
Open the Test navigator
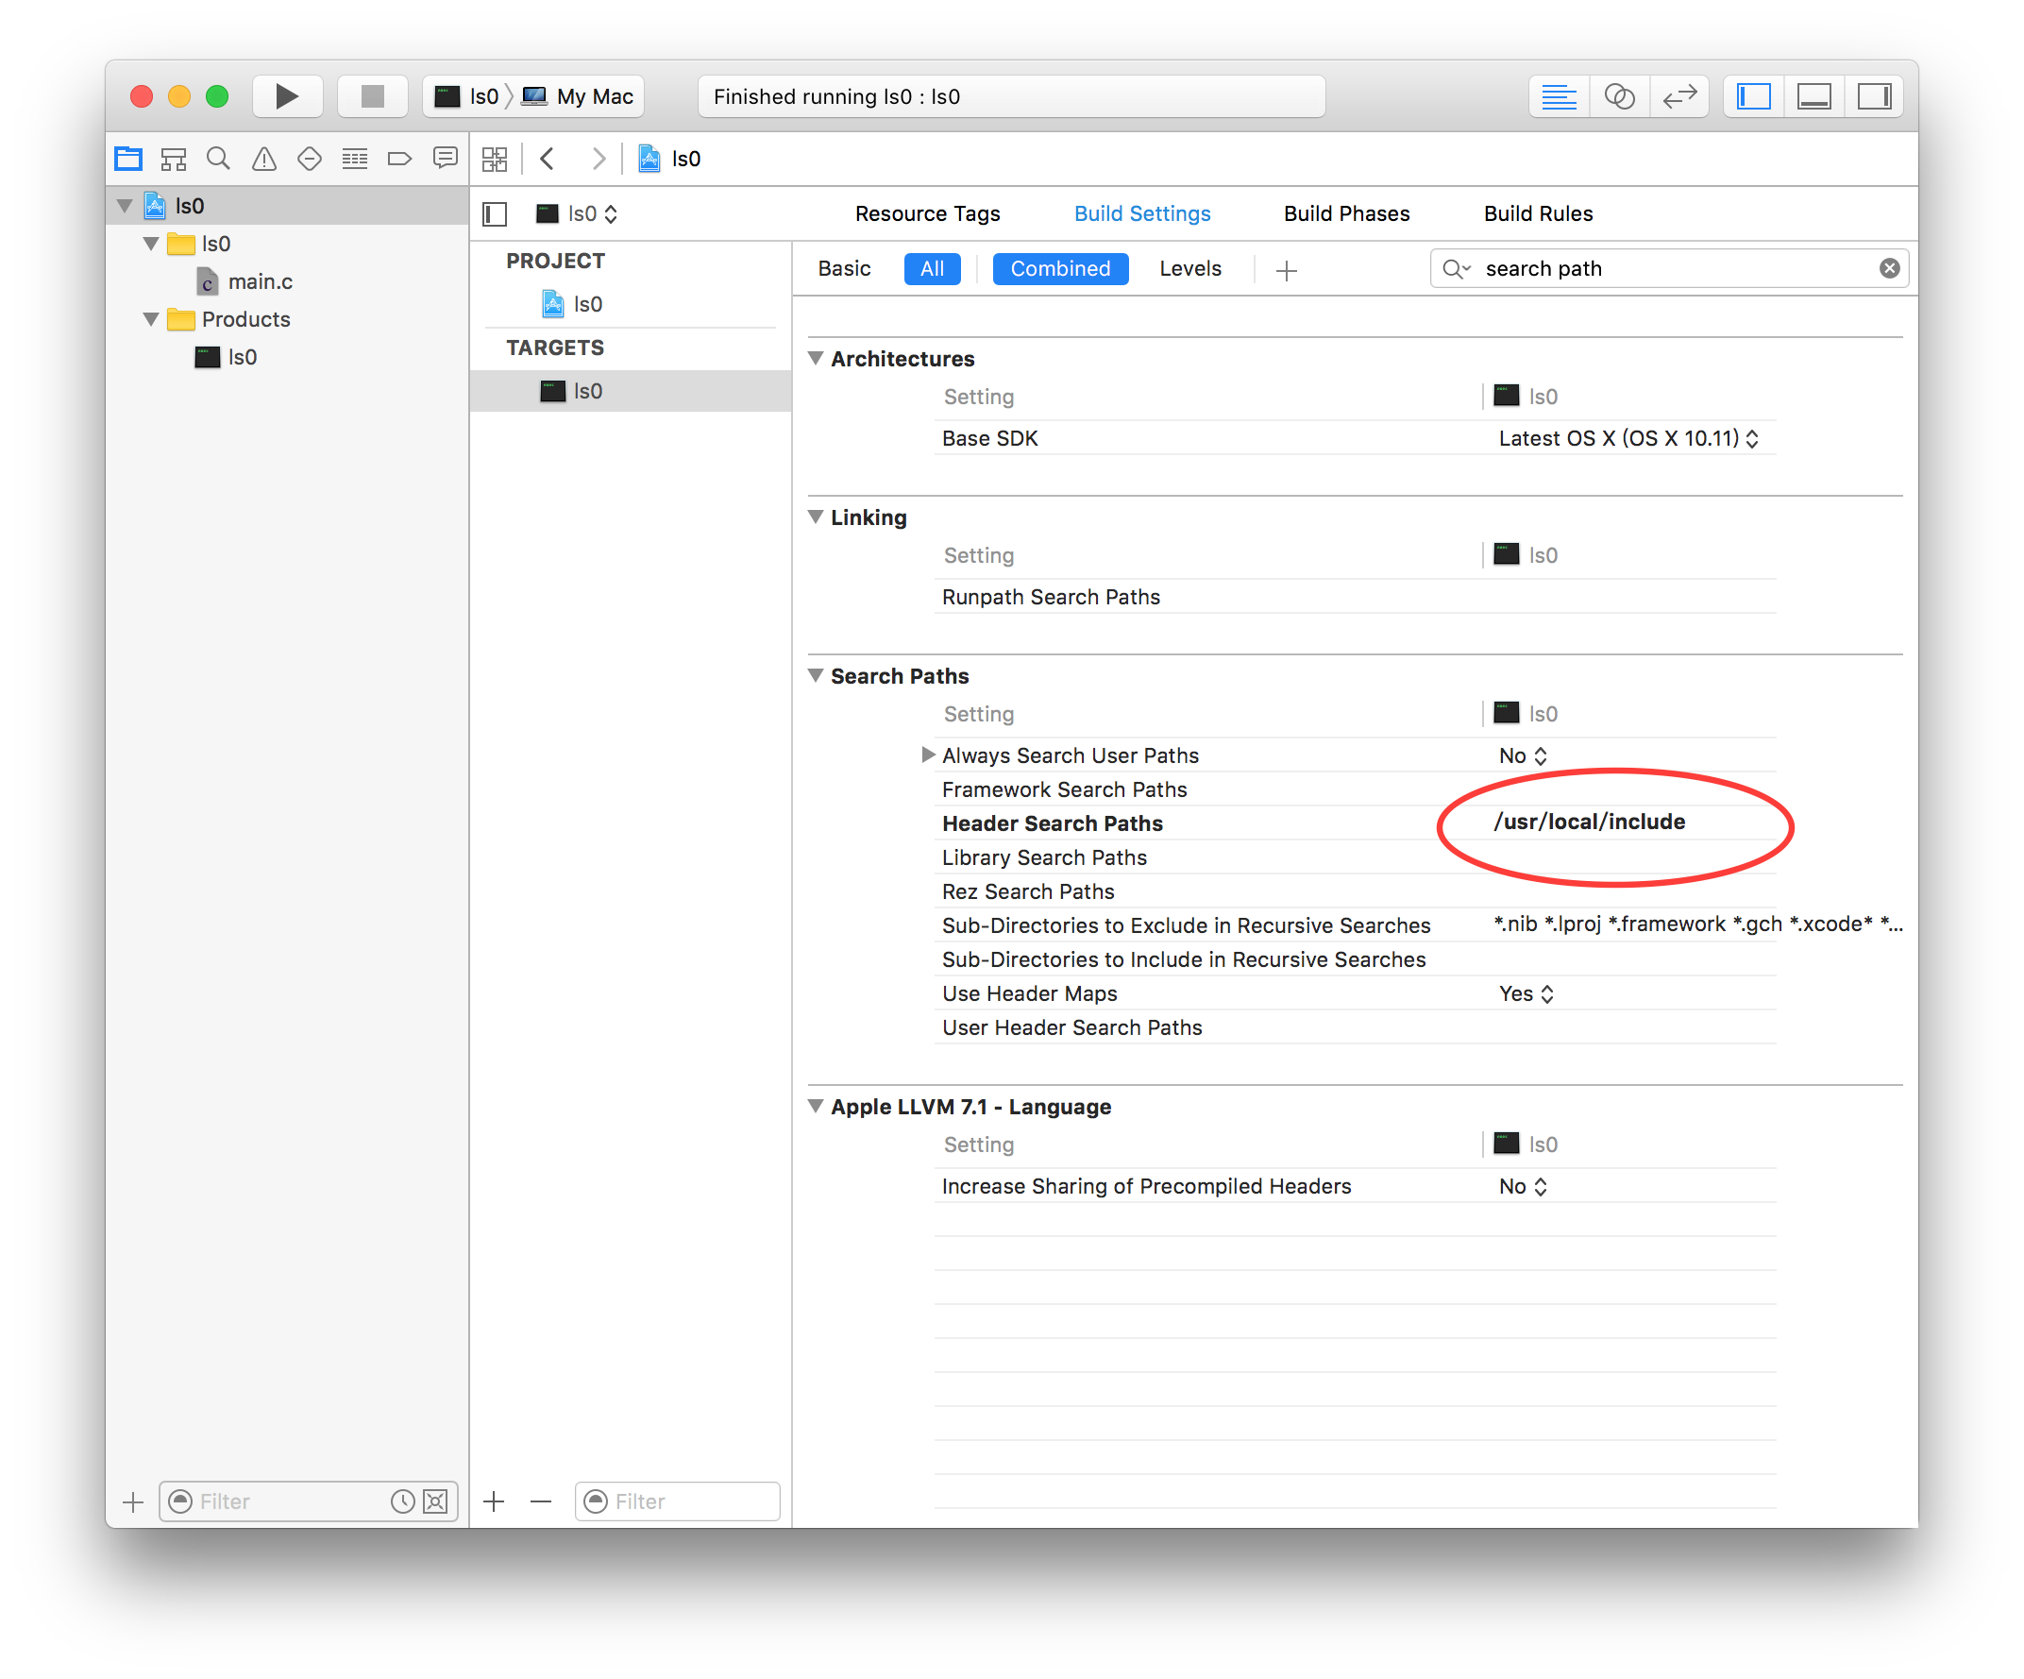pos(310,158)
